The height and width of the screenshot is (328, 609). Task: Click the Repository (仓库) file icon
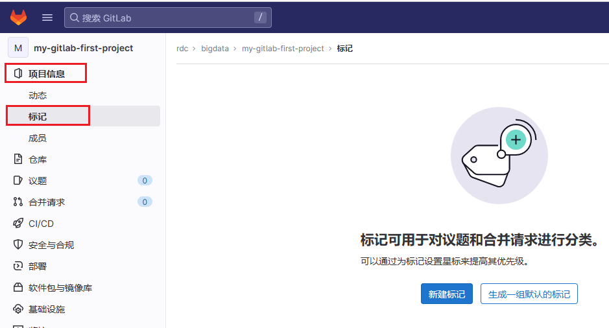pos(18,159)
